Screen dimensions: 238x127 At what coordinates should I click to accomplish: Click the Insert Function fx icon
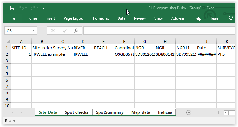[76, 31]
